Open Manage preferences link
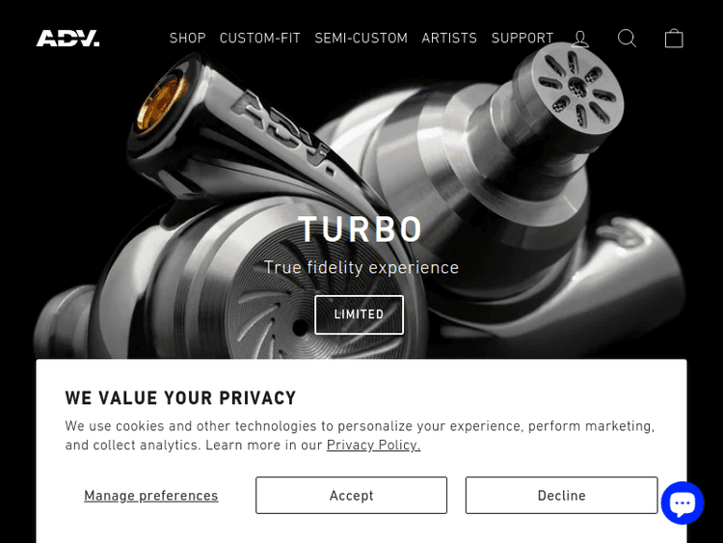The width and height of the screenshot is (723, 543). click(x=150, y=496)
